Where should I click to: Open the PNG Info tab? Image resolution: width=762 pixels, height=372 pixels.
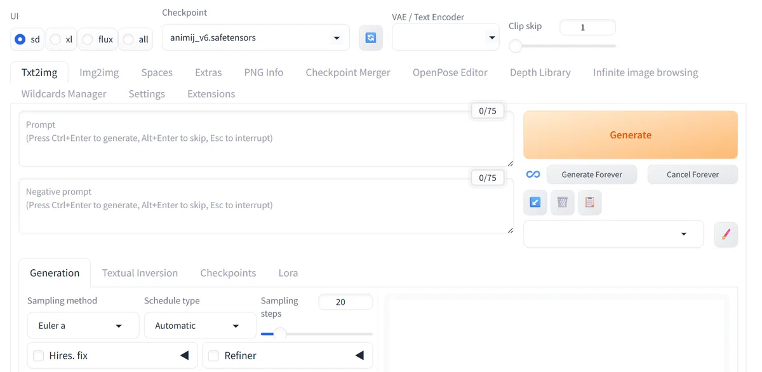[x=264, y=72]
